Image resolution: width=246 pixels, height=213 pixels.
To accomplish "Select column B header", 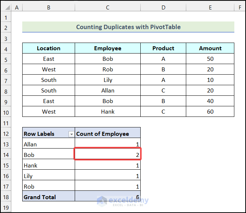I will [48, 7].
